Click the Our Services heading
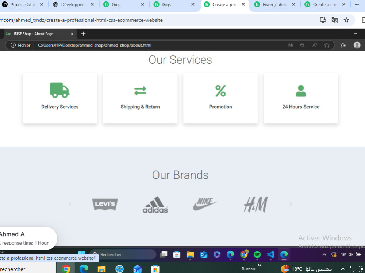Viewport: 365px width, 273px height. click(x=180, y=60)
